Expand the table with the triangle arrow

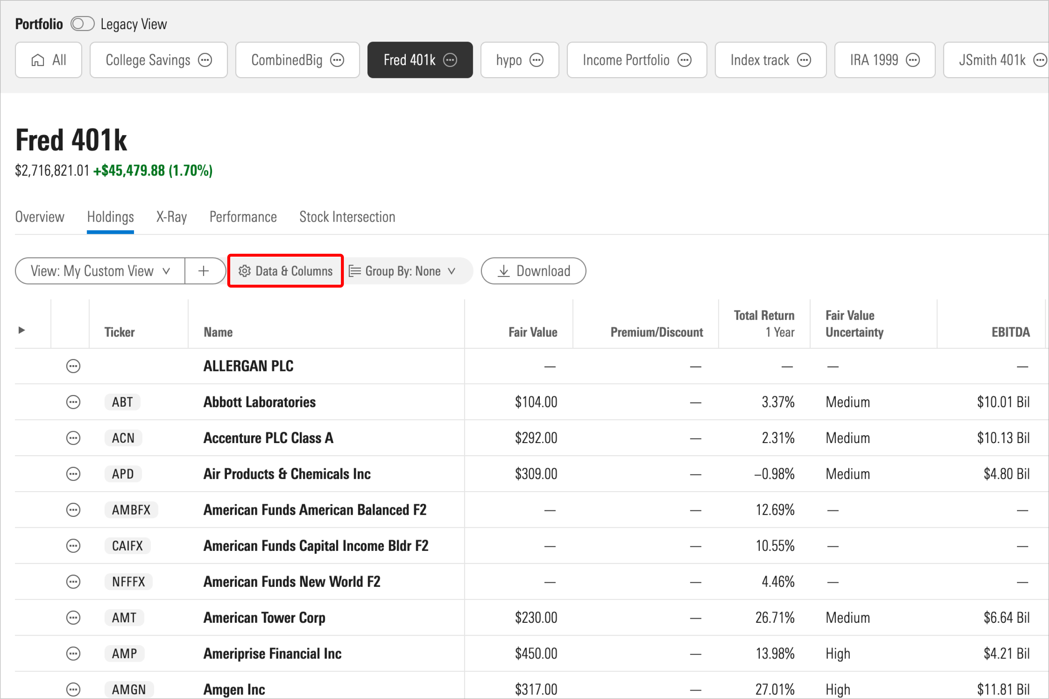click(21, 330)
